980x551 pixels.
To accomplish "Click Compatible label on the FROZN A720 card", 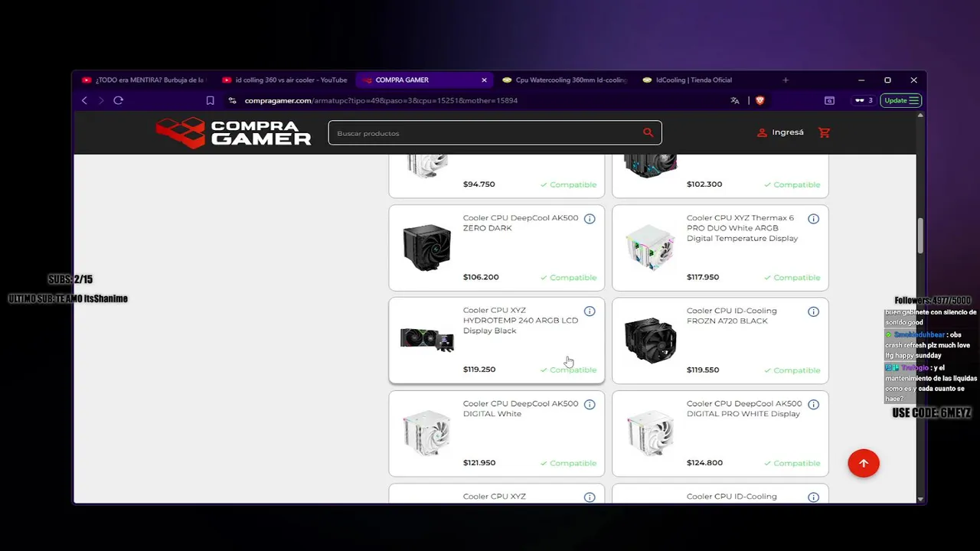I will click(x=792, y=370).
